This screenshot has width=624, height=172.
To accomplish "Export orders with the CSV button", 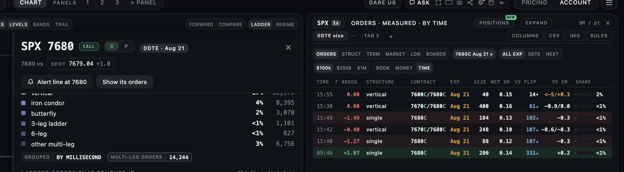I will pos(554,36).
